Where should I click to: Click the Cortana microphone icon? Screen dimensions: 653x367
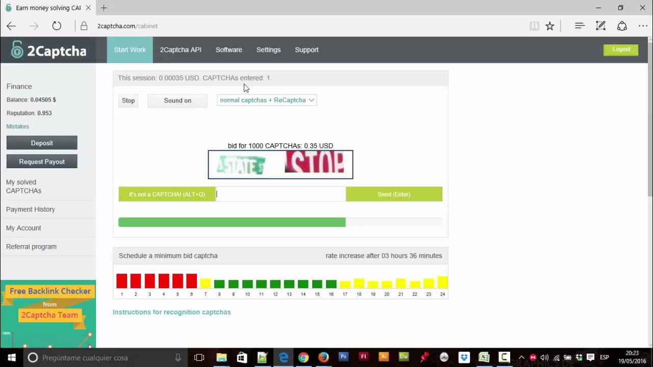pyautogui.click(x=178, y=358)
